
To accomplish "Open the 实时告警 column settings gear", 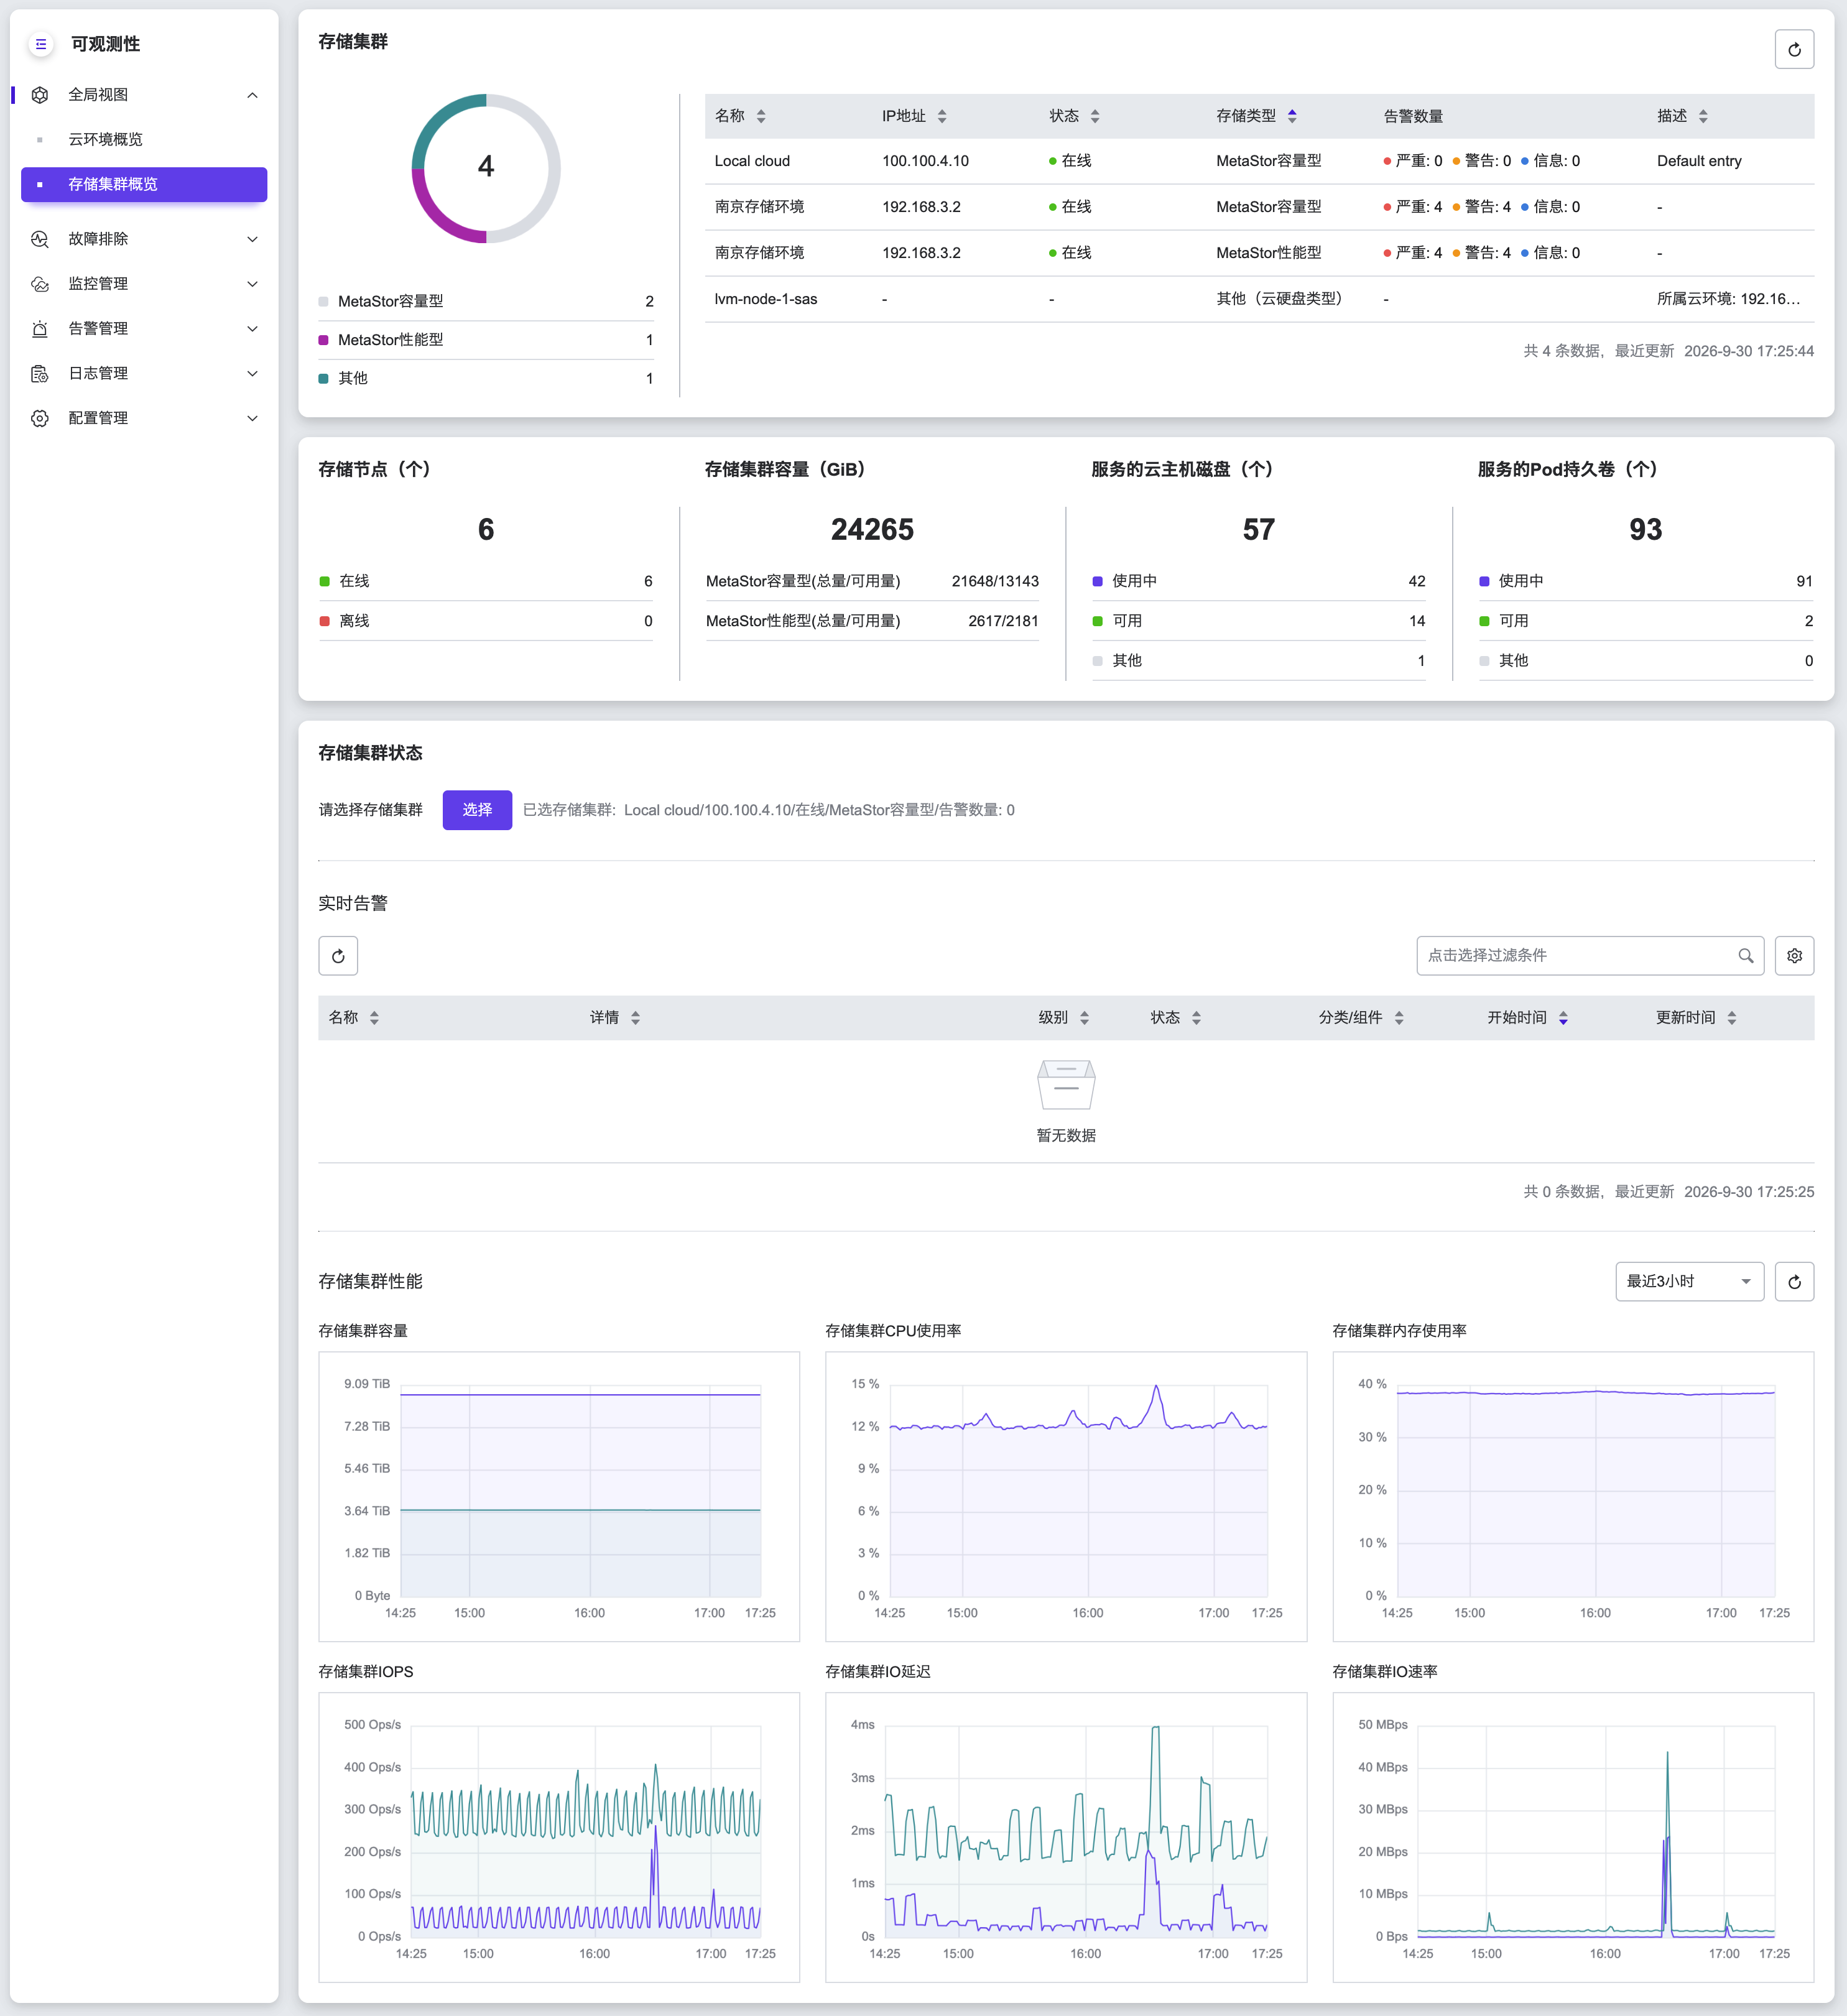I will pos(1794,956).
